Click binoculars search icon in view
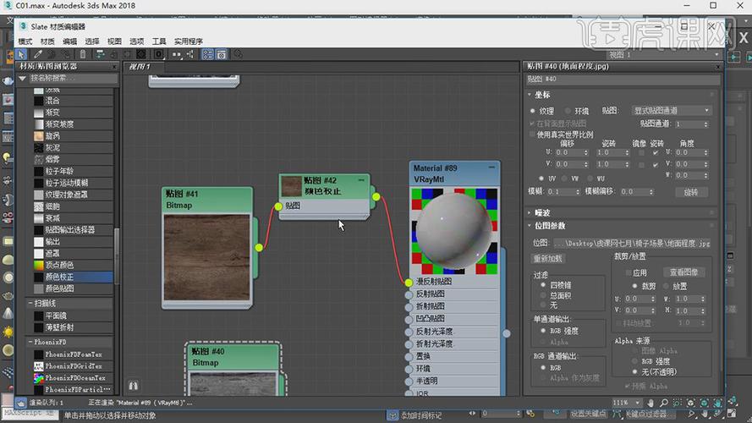The image size is (752, 423). (x=134, y=386)
